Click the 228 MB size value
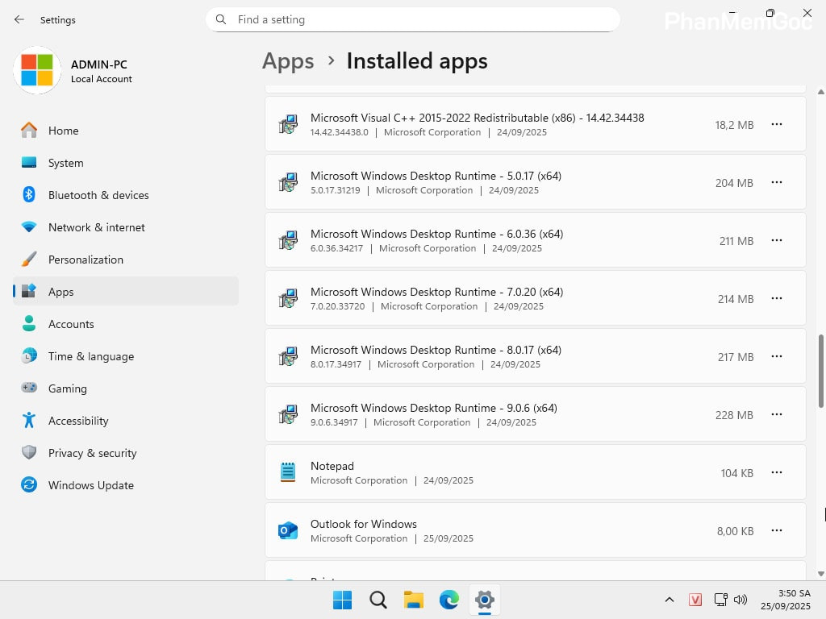The height and width of the screenshot is (619, 826). [x=734, y=415]
